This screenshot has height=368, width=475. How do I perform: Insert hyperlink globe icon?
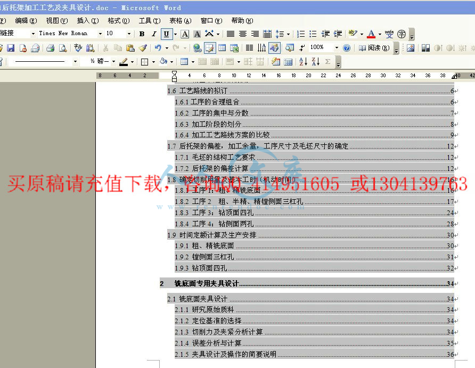(197, 48)
